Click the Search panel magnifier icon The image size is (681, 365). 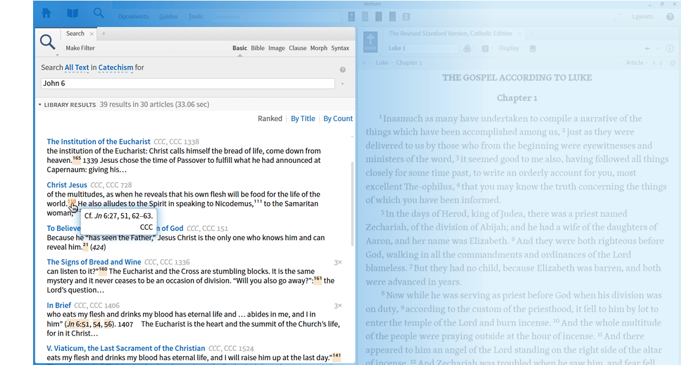tap(47, 42)
